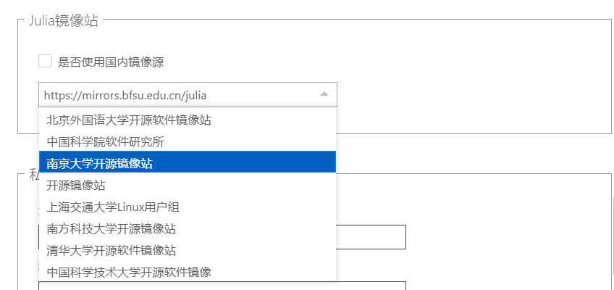Click the empty area inside the lower group box
Image resolution: width=614 pixels, height=290 pixels.
507,232
